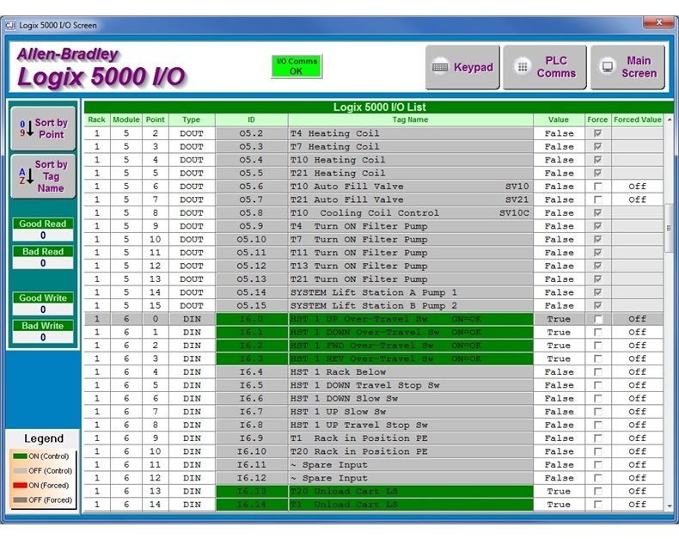Click the Sort by Point 0-9 icon

pyautogui.click(x=25, y=129)
